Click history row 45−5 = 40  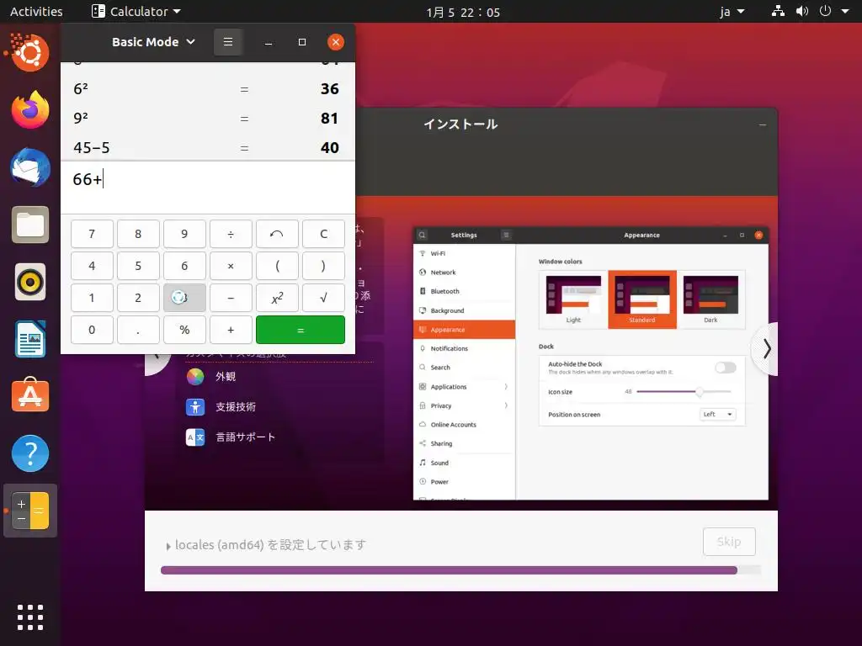click(x=208, y=147)
